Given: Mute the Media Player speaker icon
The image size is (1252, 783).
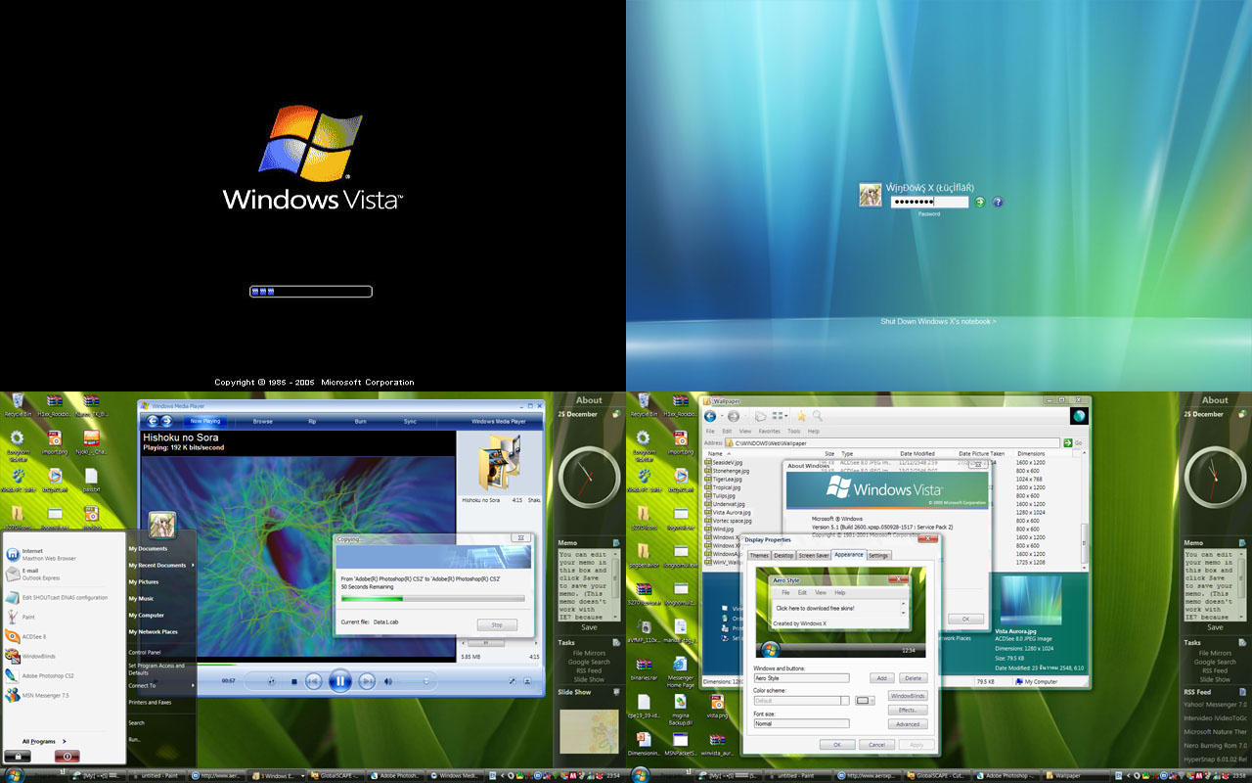Looking at the screenshot, I should coord(388,681).
